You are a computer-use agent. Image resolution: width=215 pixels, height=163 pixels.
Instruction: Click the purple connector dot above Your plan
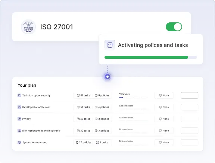click(x=107, y=77)
